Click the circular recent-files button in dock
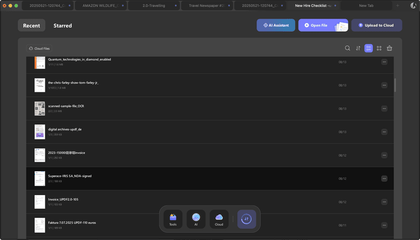 pos(246,219)
